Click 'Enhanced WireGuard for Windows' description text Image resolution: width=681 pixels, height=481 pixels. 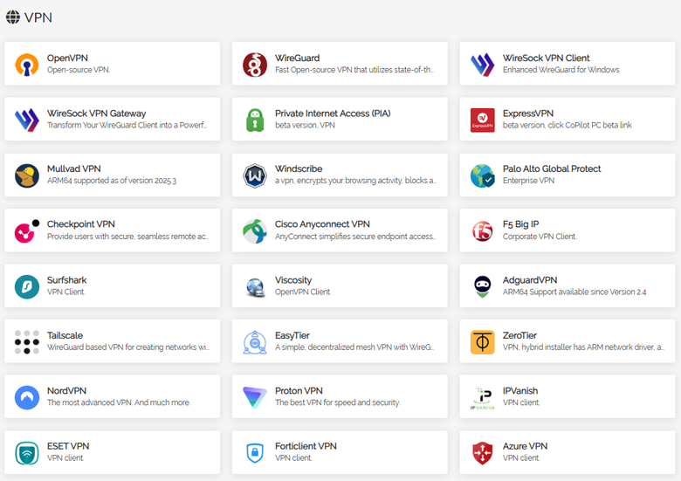[x=561, y=70]
